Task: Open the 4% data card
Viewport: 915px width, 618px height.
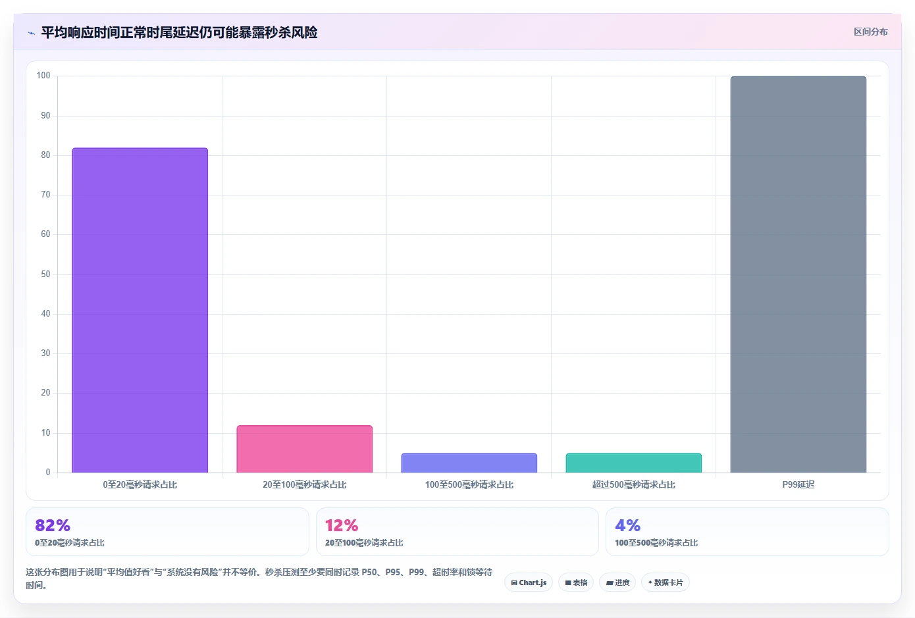Action: [x=747, y=532]
